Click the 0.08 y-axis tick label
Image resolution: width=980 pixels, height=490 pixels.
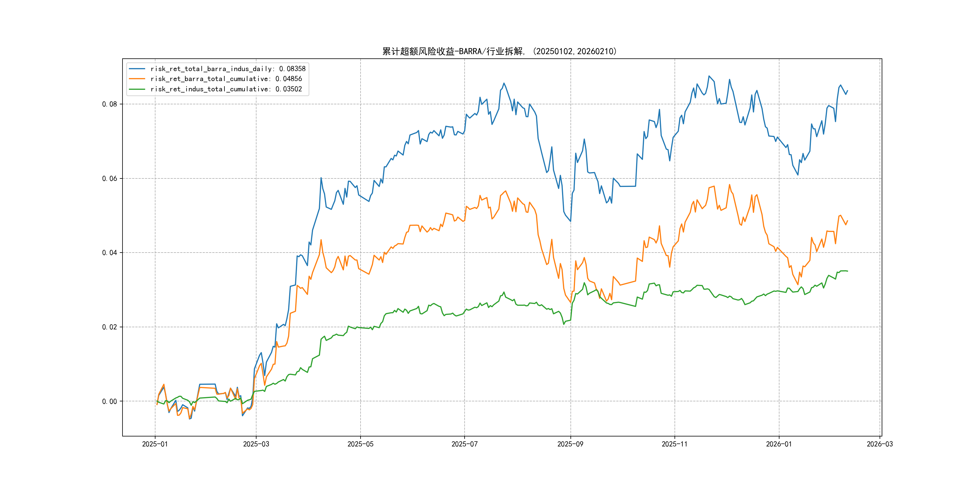[109, 104]
